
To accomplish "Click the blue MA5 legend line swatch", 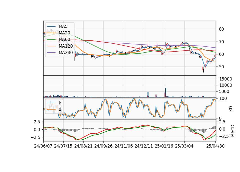I will coord(51,26).
